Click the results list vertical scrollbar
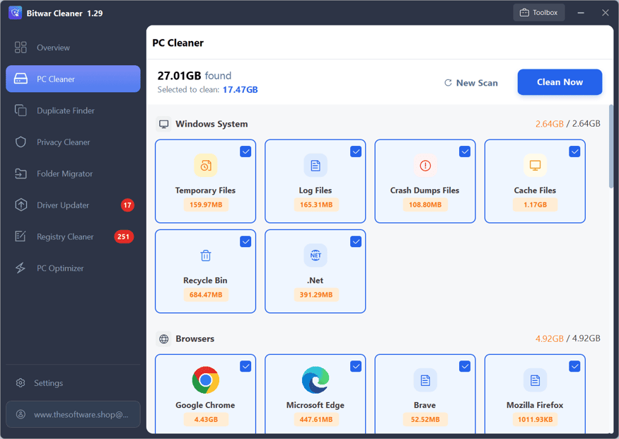 tap(611, 146)
